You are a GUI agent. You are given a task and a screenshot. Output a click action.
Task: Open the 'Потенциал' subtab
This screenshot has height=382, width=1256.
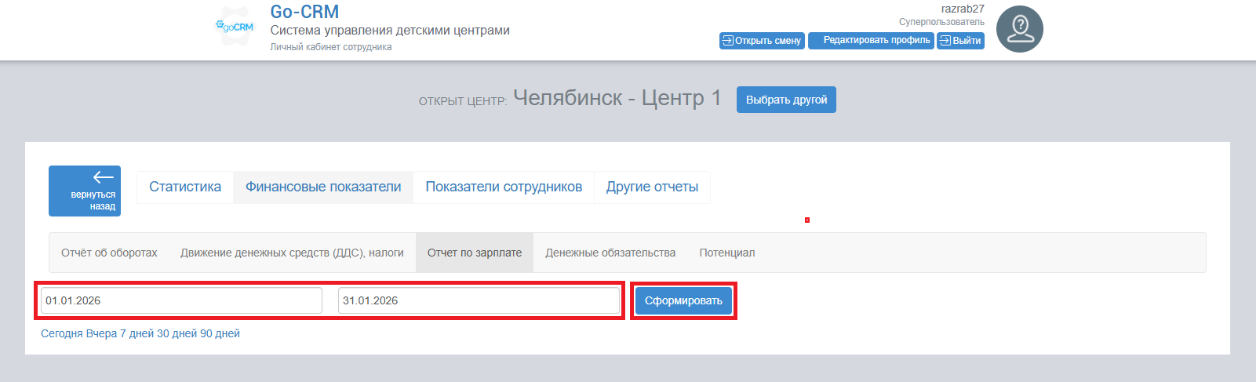[x=727, y=253]
